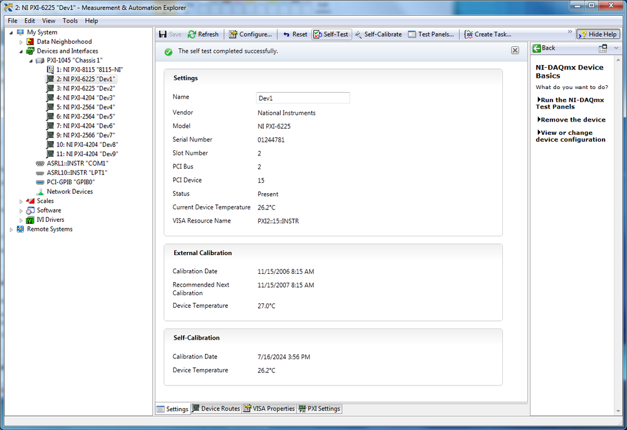Image resolution: width=627 pixels, height=430 pixels.
Task: Open the View menu
Action: 49,21
